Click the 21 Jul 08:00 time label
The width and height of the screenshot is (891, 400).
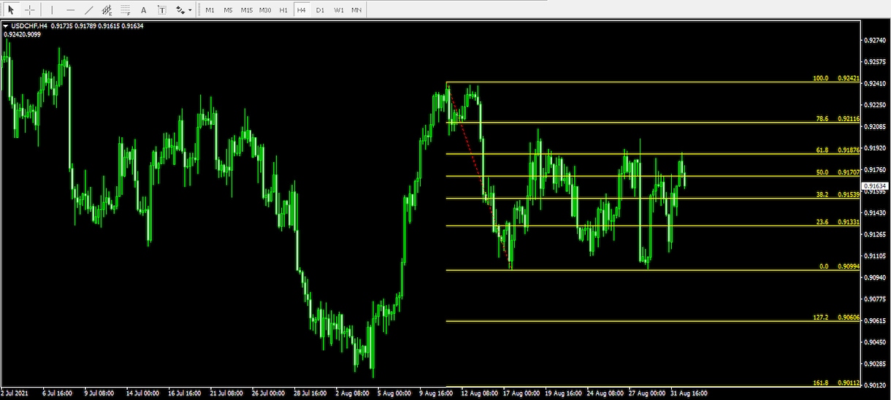coord(225,393)
